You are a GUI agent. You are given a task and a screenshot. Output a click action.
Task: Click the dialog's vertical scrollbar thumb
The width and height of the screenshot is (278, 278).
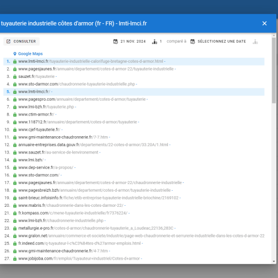(x=274, y=71)
